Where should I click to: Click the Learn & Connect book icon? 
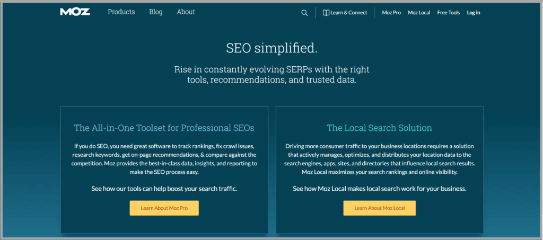326,12
